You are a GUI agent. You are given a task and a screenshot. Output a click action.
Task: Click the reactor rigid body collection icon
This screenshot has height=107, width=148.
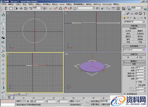pyautogui.click(x=3, y=14)
